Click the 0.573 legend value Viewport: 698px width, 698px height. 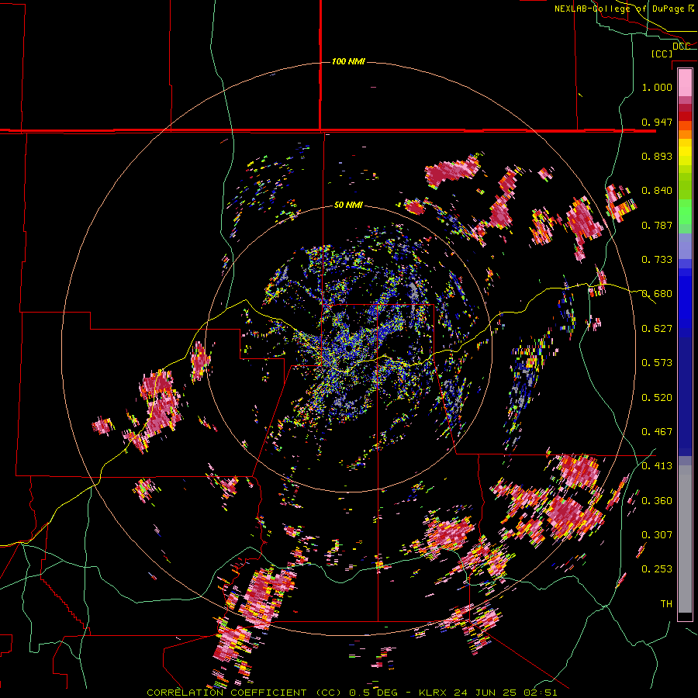pos(657,363)
